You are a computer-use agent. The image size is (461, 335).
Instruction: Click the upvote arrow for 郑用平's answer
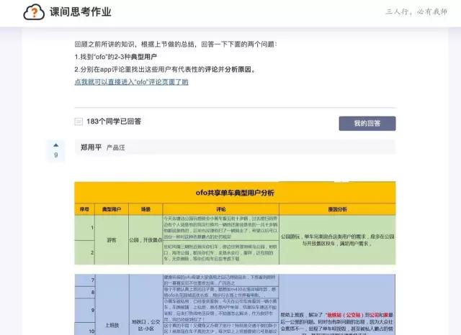click(x=56, y=145)
